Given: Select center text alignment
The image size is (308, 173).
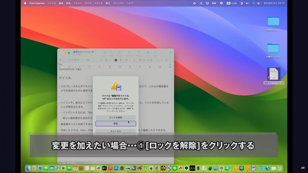Looking at the screenshot, I should tap(145, 60).
